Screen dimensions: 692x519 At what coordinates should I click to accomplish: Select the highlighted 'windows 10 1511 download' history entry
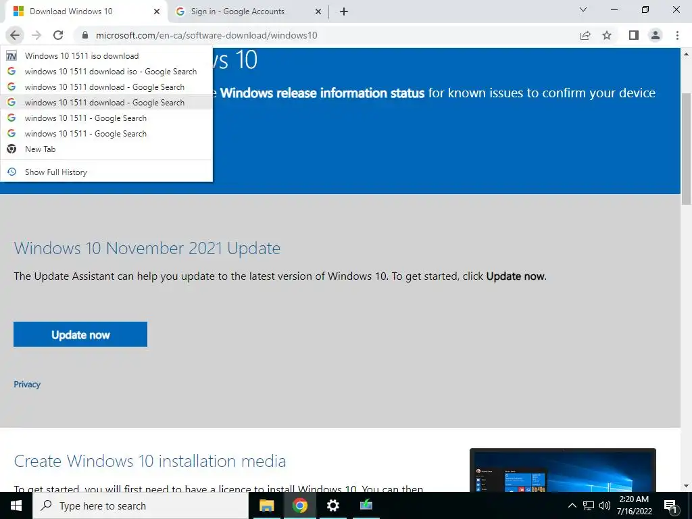[x=106, y=103]
